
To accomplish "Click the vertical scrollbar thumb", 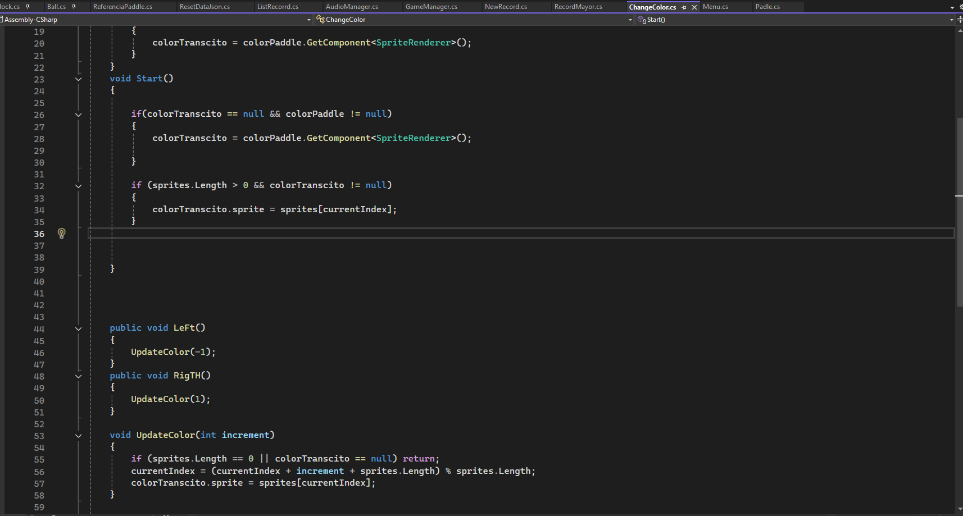I will [x=960, y=212].
